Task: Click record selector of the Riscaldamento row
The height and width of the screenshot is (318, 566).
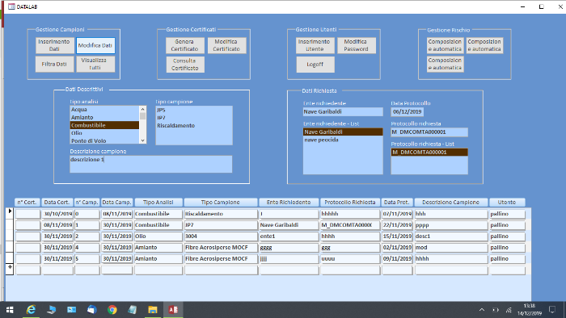Action: pyautogui.click(x=10, y=213)
